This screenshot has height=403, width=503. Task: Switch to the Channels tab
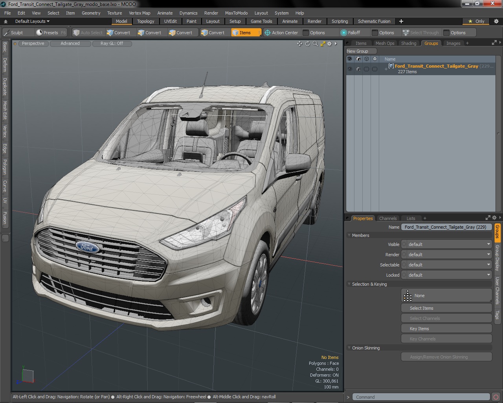(388, 218)
